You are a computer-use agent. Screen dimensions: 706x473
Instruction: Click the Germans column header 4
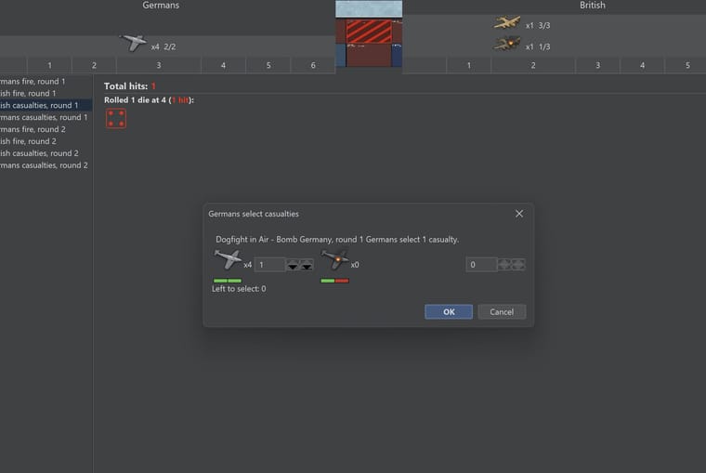(x=223, y=65)
